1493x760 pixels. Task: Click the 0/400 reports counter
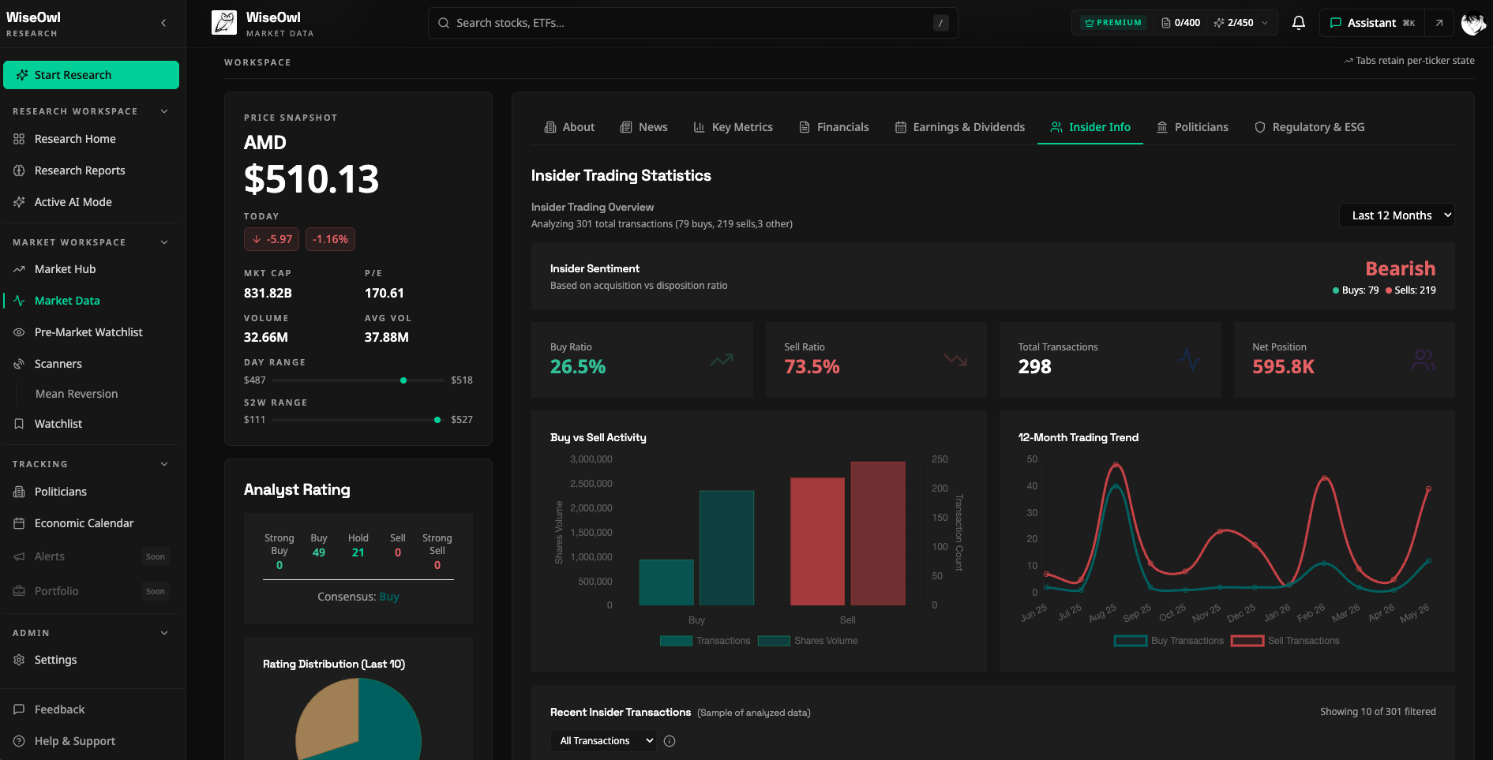1181,23
